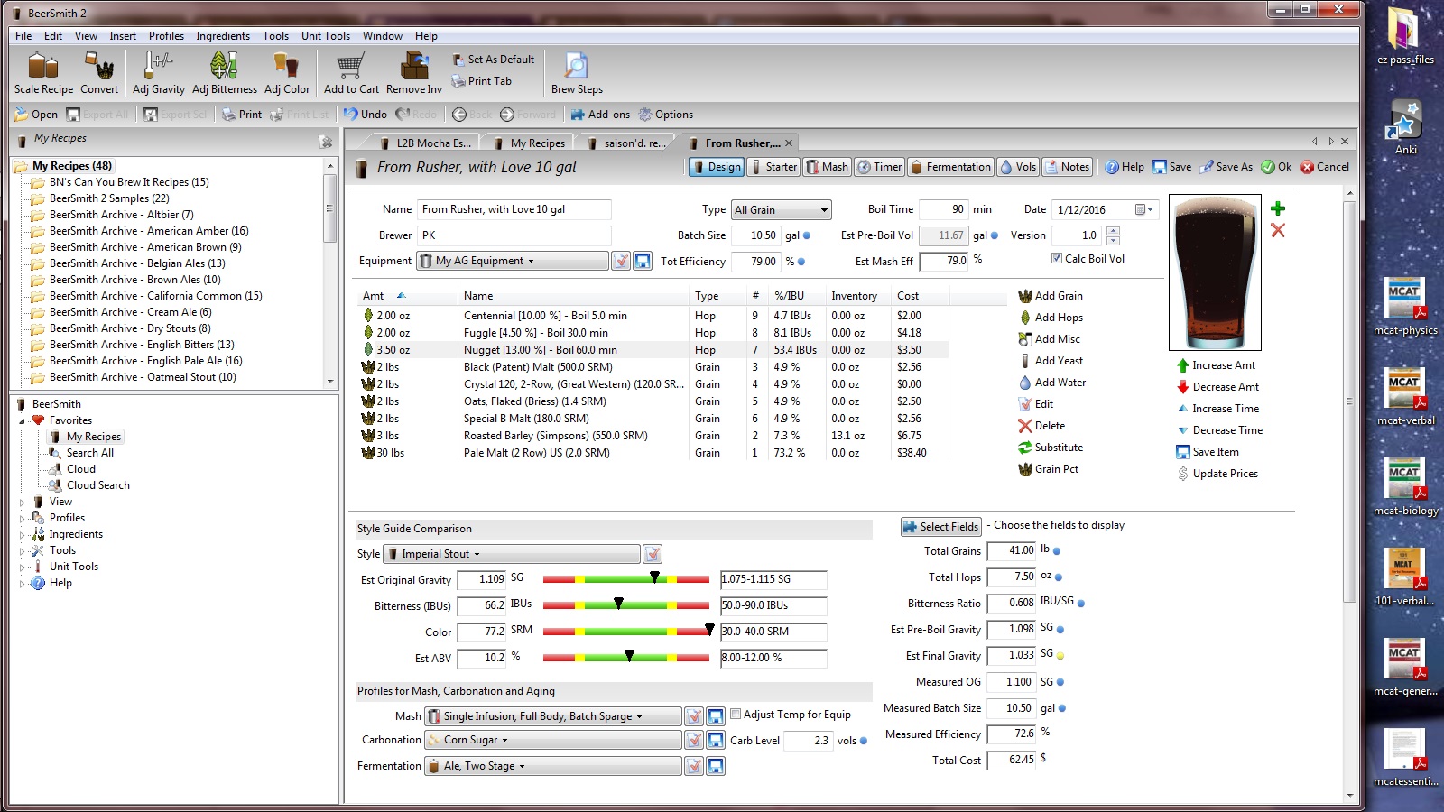Open the Ingredients menu
Screen dimensions: 1444x812
223,36
